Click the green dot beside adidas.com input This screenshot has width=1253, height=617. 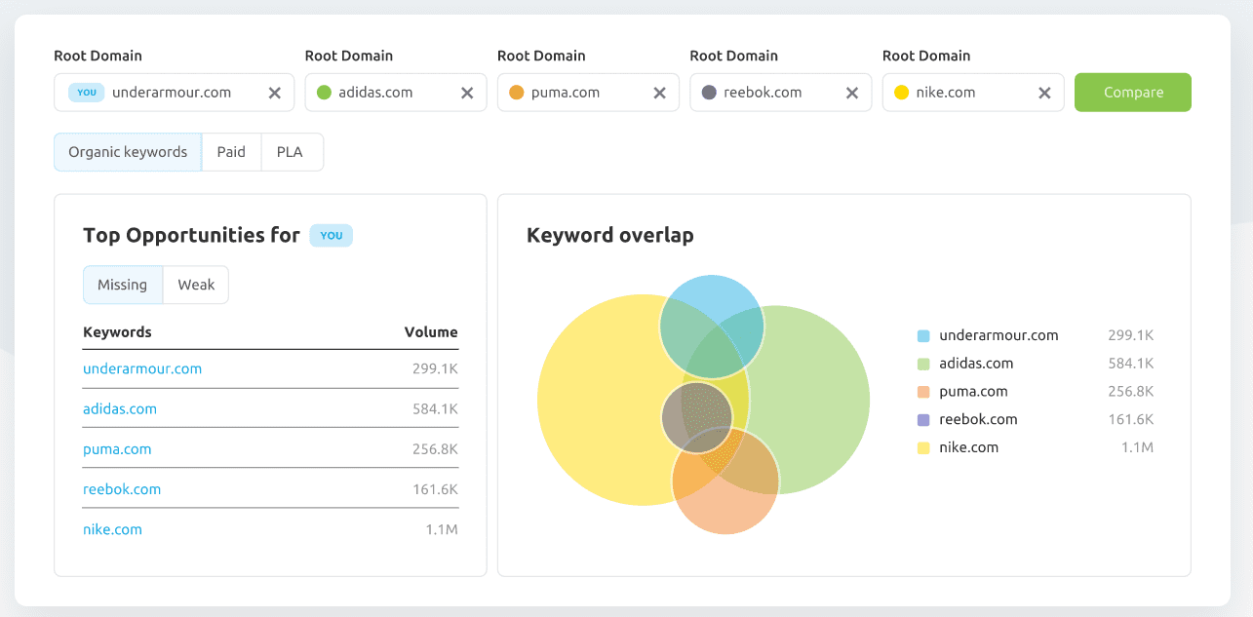(325, 93)
